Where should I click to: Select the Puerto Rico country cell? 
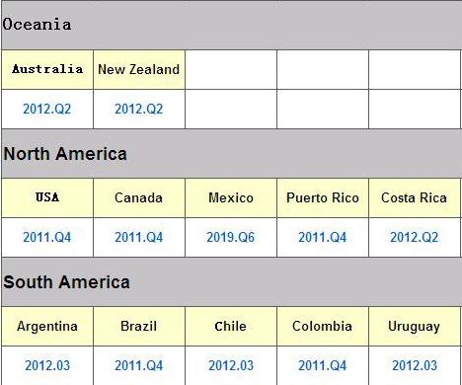[x=323, y=197]
